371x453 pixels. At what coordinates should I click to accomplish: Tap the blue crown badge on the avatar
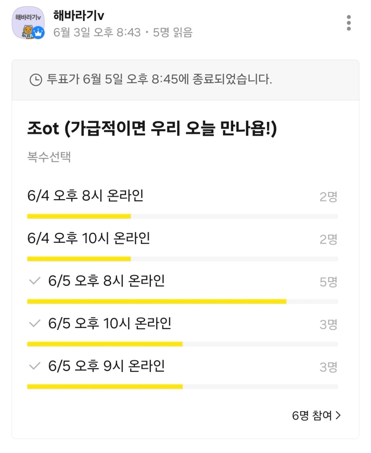click(38, 33)
